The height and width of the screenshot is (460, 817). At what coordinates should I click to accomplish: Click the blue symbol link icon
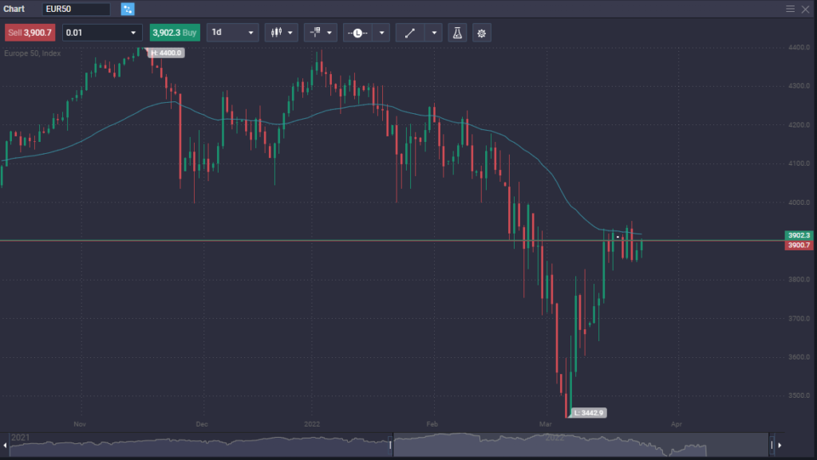(x=128, y=10)
